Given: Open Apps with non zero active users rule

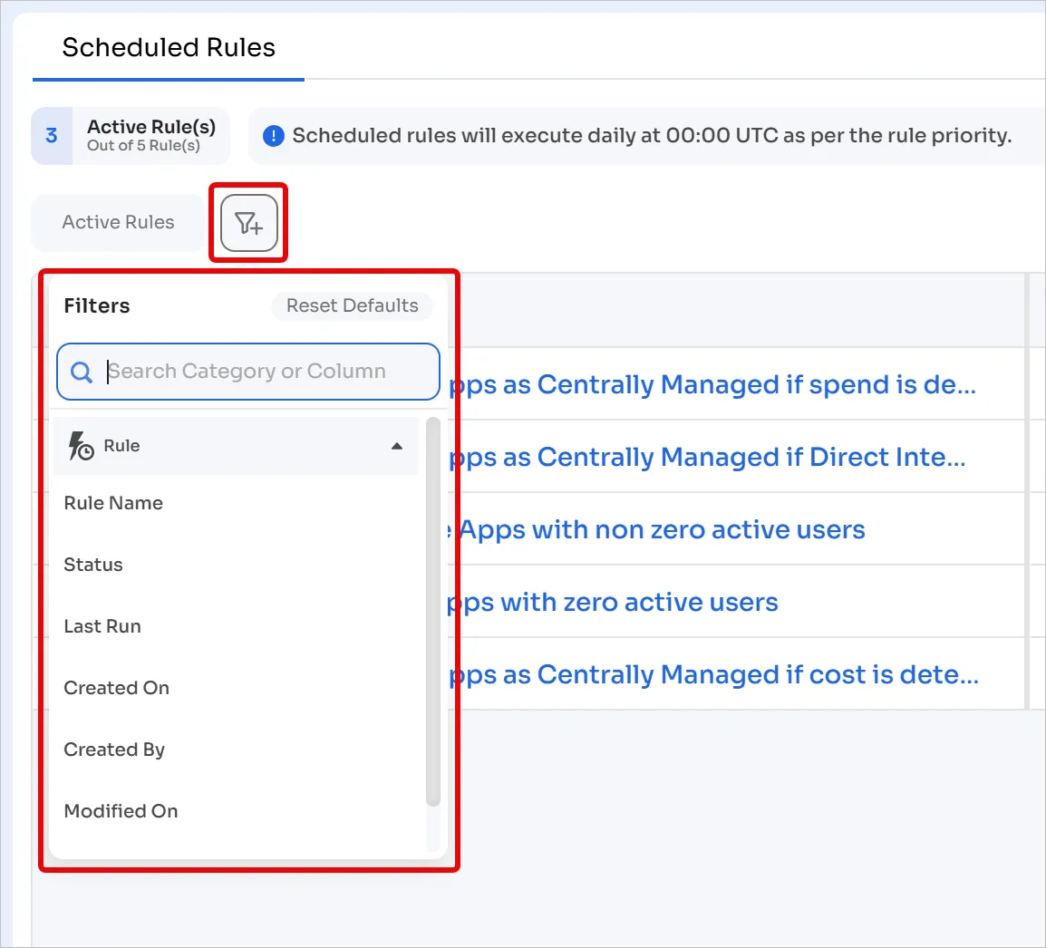Looking at the screenshot, I should pyautogui.click(x=656, y=529).
